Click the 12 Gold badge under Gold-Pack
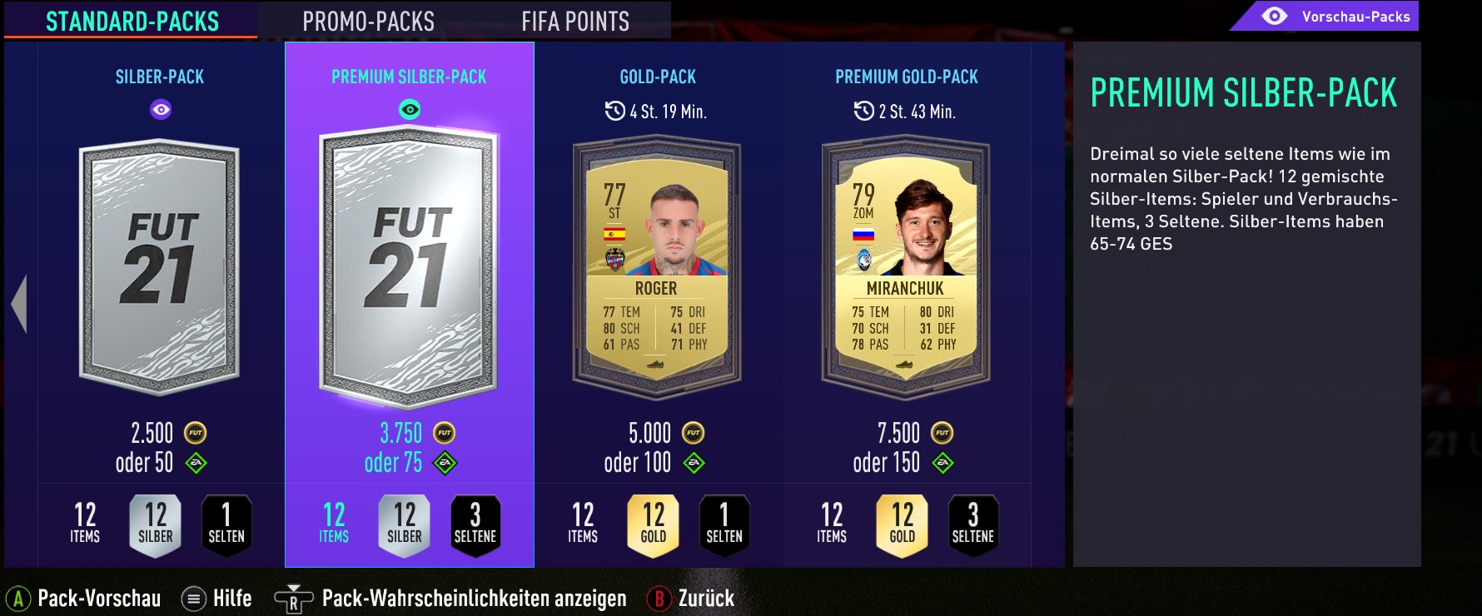Viewport: 1482px width, 616px height. coord(653,525)
